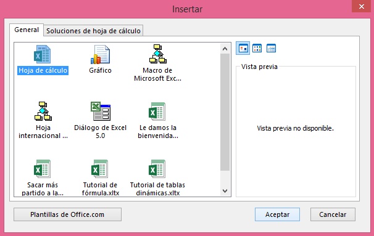Screen dimensions: 374x236
Task: Pick the Hoja internacional macro icon
Action: pyautogui.click(x=43, y=111)
